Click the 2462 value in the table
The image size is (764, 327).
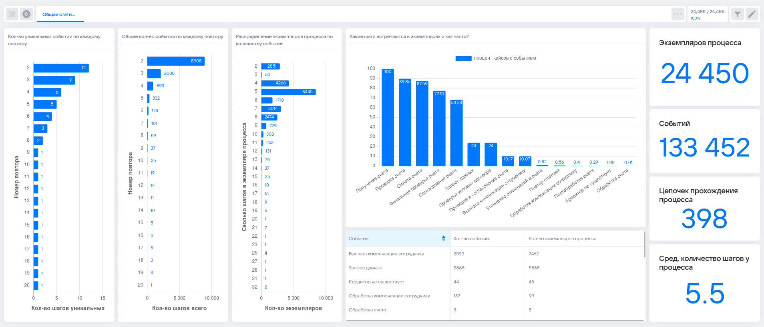pos(534,254)
